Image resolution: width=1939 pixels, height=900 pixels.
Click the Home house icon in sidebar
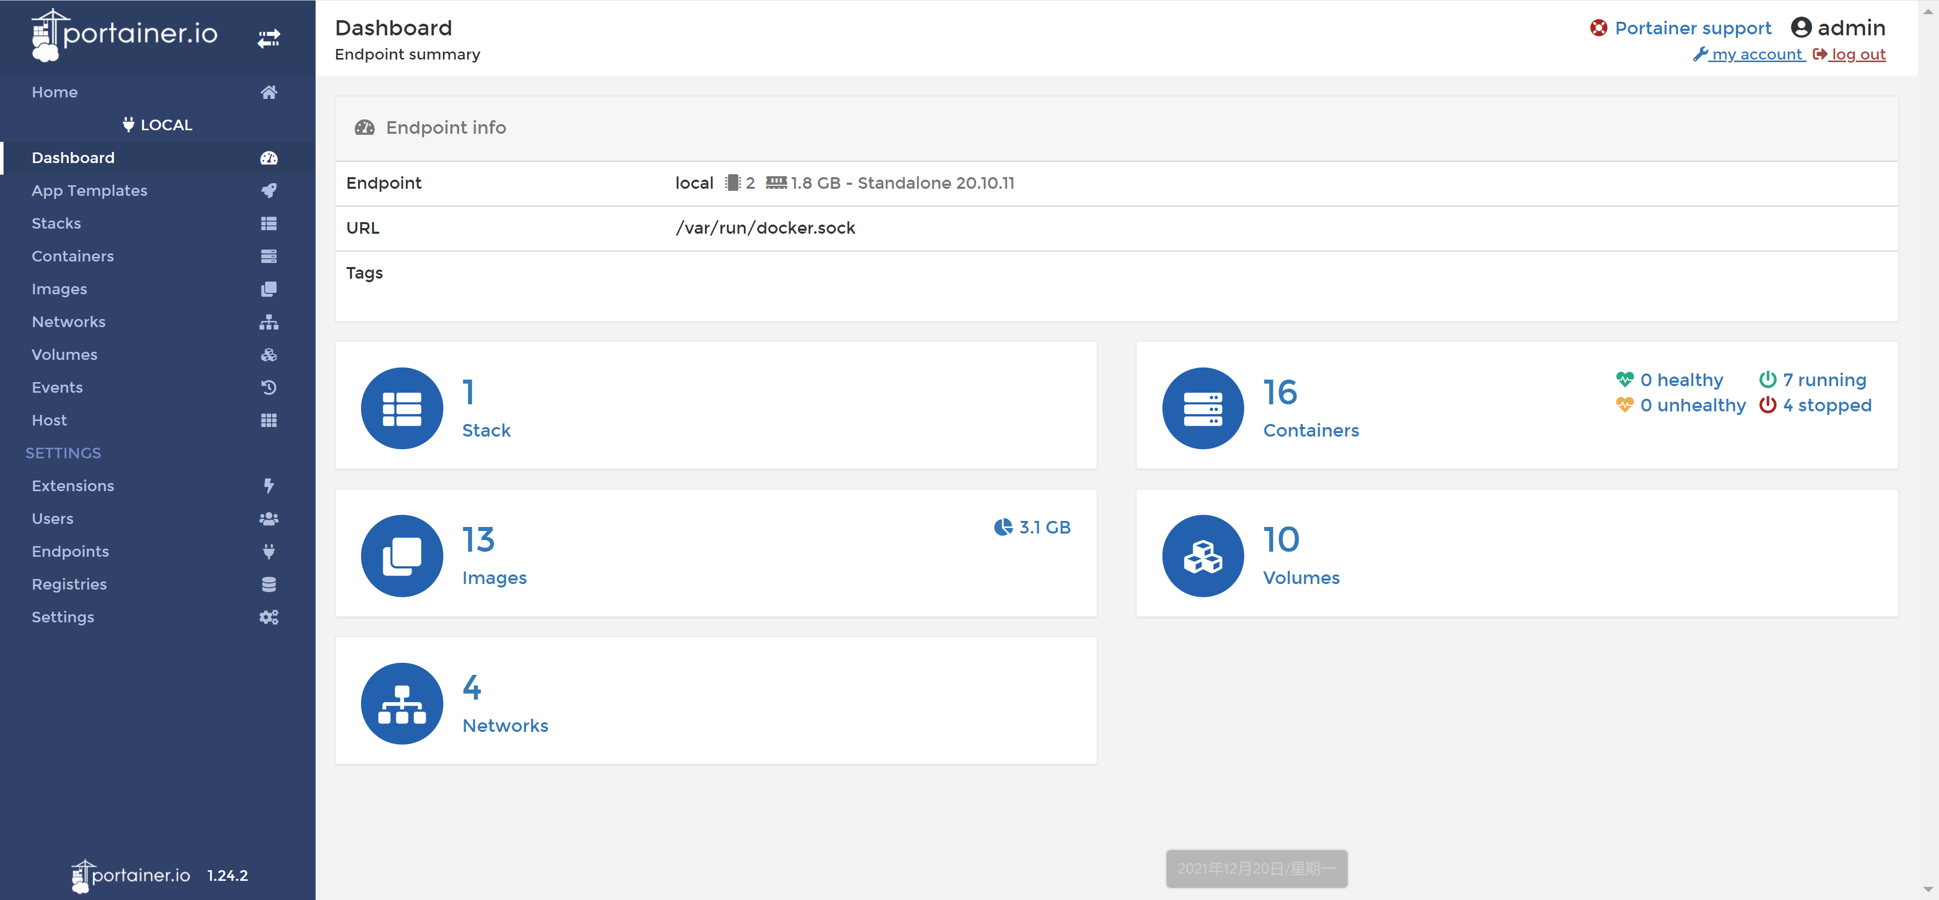coord(269,92)
